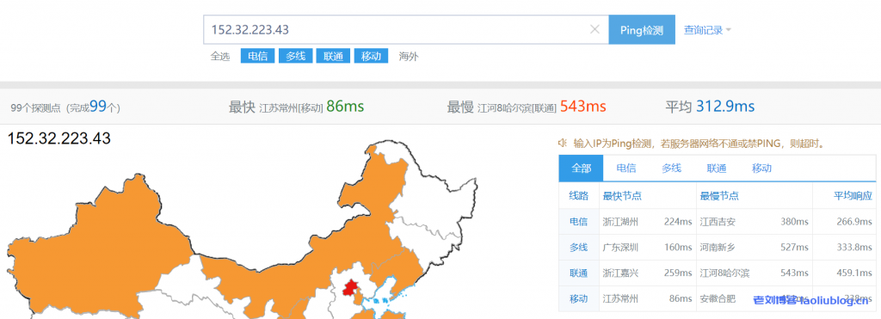This screenshot has height=319, width=881.
Task: Switch to the 电信 results tab
Action: (626, 168)
